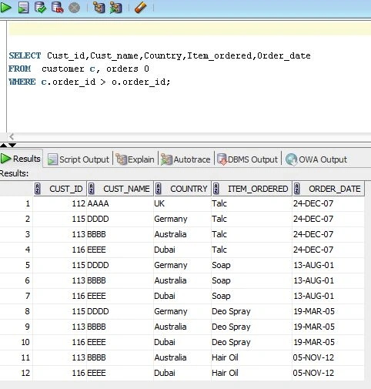The width and height of the screenshot is (371, 389).
Task: Select the UK country cell
Action: coord(182,203)
